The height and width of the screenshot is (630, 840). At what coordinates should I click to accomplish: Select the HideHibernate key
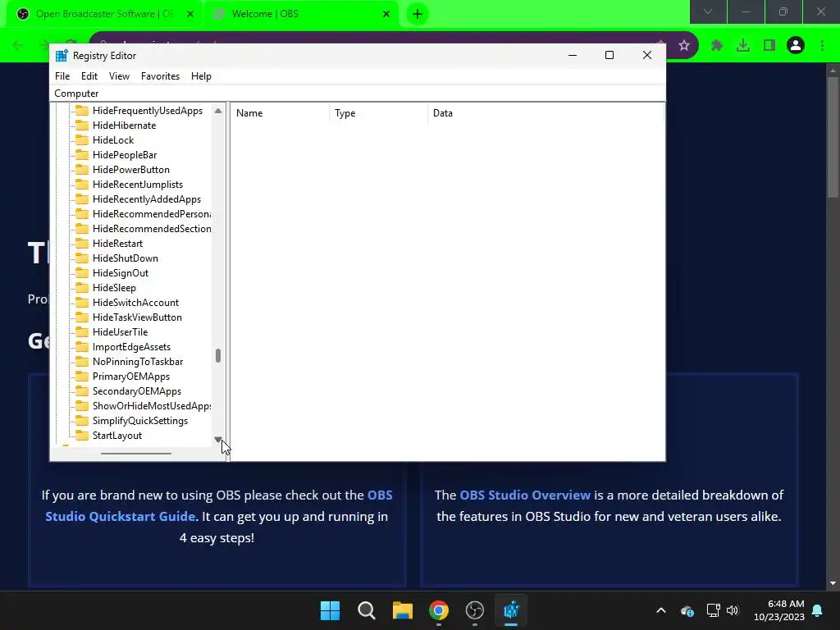pos(125,126)
